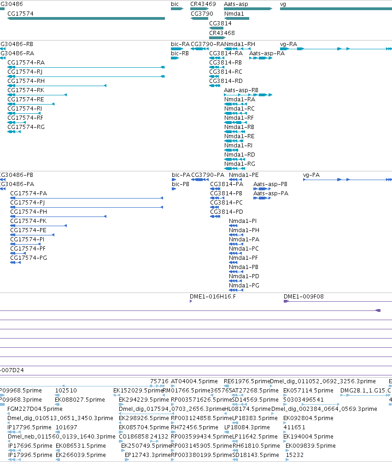The width and height of the screenshot is (392, 462).
Task: Click protein Aats-asp-PB
Action: (270, 184)
